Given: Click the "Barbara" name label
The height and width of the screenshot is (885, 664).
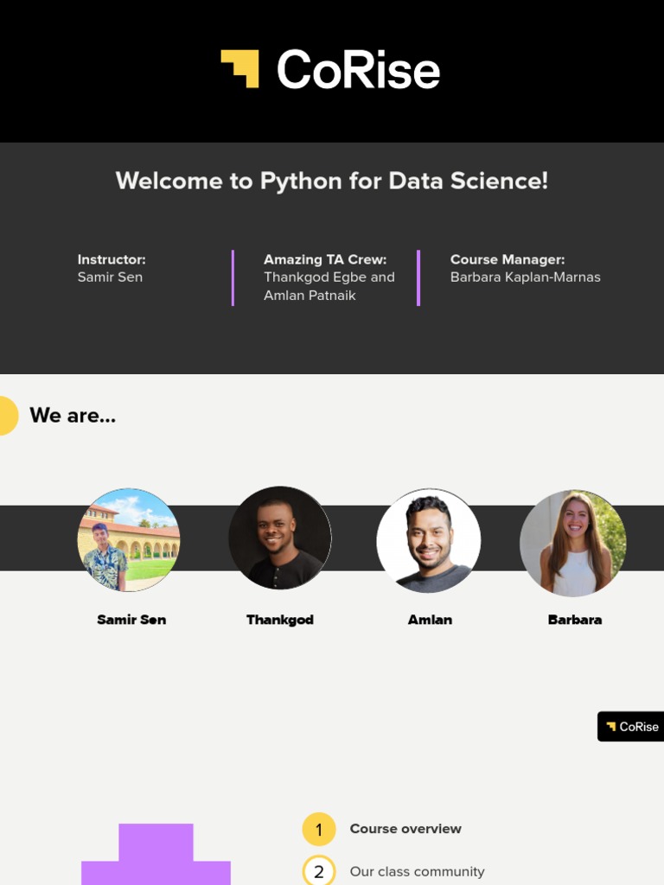Looking at the screenshot, I should pos(575,620).
